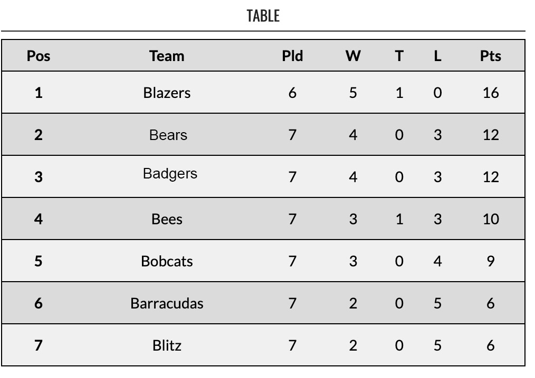This screenshot has width=535, height=378.
Task: Sort by the Team column header
Action: coord(167,56)
